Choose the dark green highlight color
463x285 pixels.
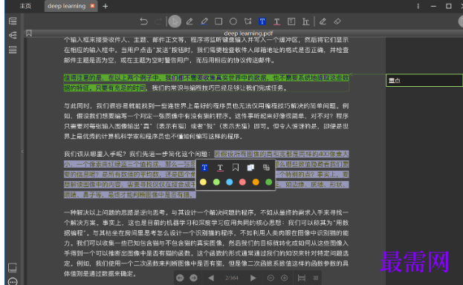pyautogui.click(x=269, y=182)
